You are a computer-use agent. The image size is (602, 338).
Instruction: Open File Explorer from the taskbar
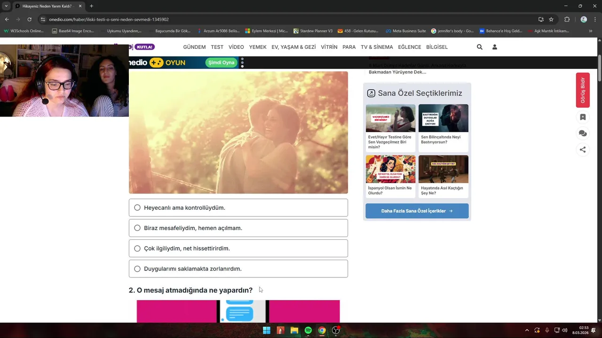(x=294, y=330)
